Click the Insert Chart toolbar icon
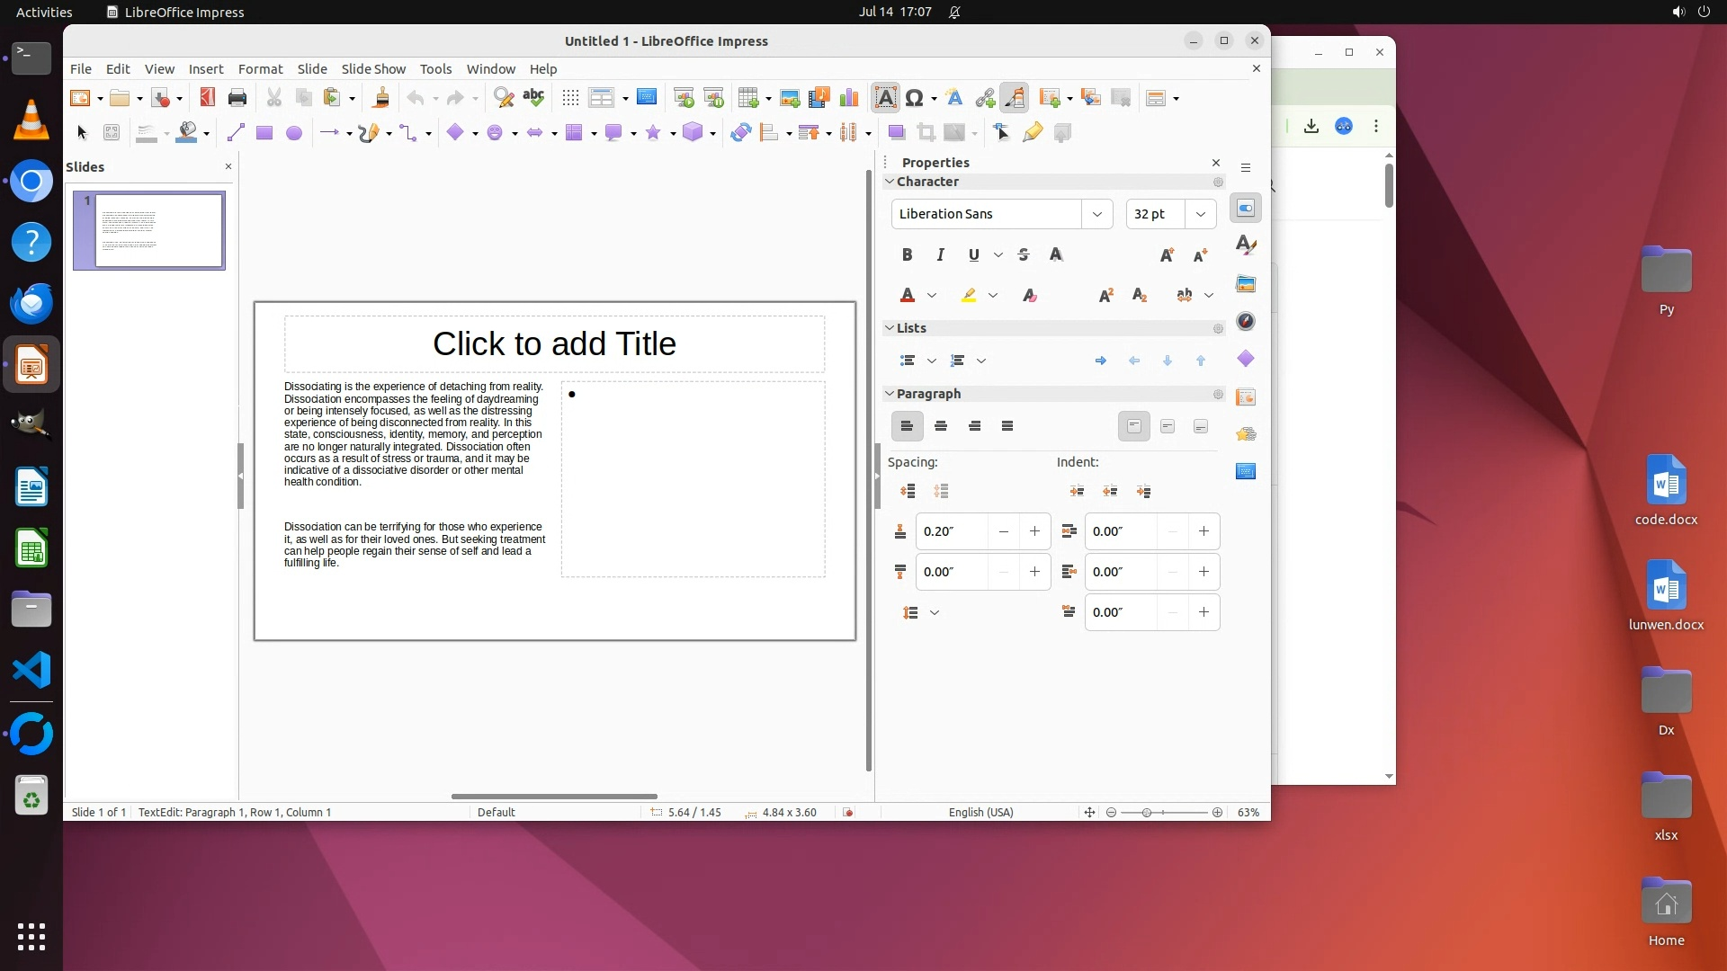The height and width of the screenshot is (971, 1727). click(848, 98)
